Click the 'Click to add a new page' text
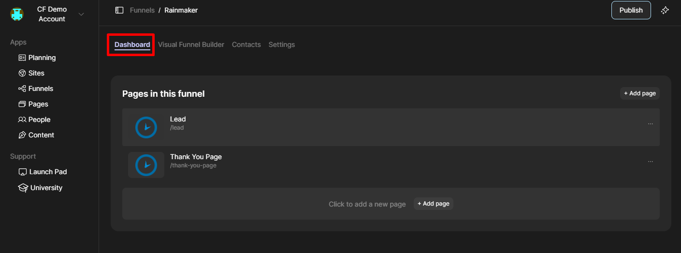The height and width of the screenshot is (253, 681). 367,204
